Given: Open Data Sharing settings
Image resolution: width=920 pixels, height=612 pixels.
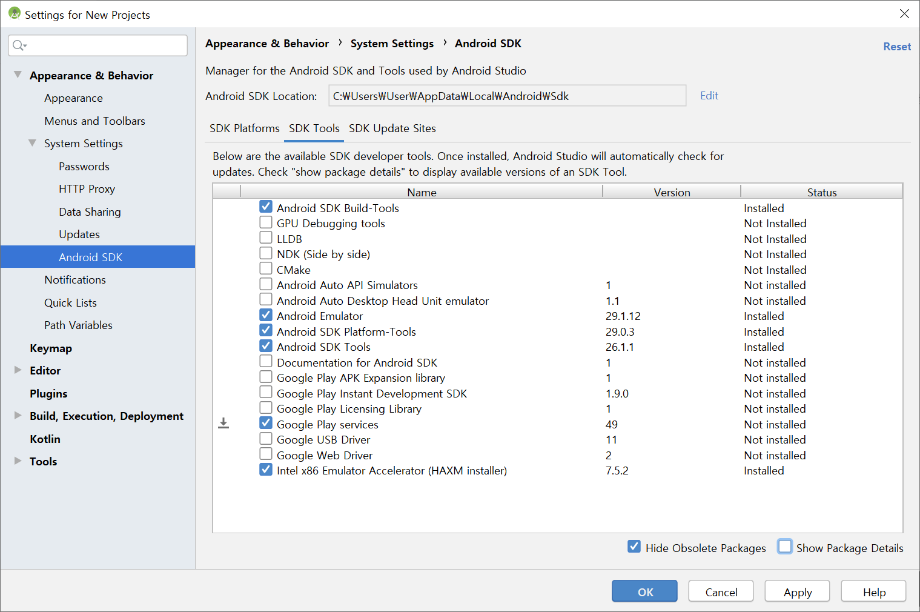Looking at the screenshot, I should pos(90,212).
